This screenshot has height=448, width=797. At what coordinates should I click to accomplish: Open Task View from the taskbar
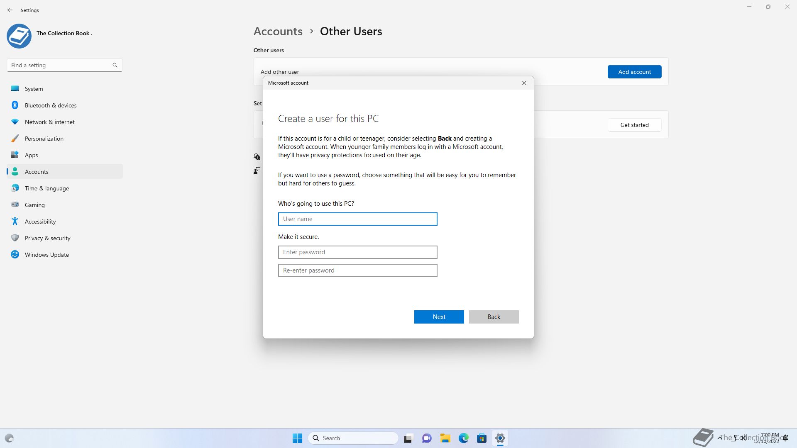click(x=408, y=438)
